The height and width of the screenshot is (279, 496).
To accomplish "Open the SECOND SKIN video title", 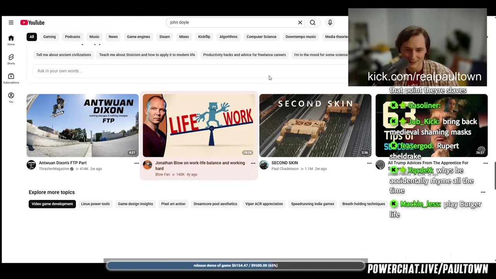I will coord(284,163).
